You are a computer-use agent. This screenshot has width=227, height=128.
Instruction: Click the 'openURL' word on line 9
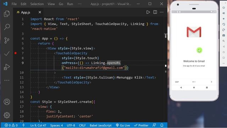pyautogui.click(x=113, y=63)
